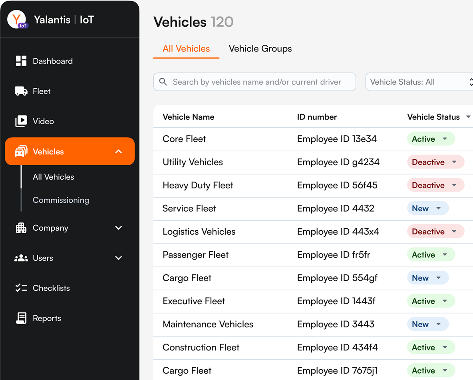473x380 pixels.
Task: Open Service Fleet's New status dropdown
Action: 427,208
